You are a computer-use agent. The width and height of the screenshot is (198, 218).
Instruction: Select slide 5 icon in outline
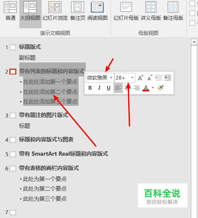pos(13,154)
